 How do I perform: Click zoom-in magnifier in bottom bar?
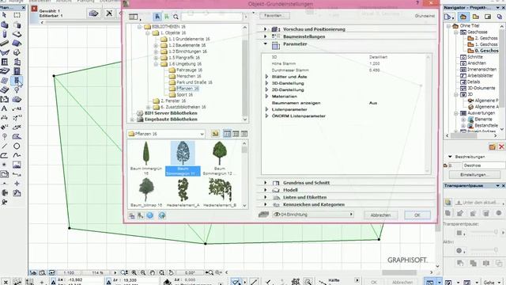tap(134, 272)
